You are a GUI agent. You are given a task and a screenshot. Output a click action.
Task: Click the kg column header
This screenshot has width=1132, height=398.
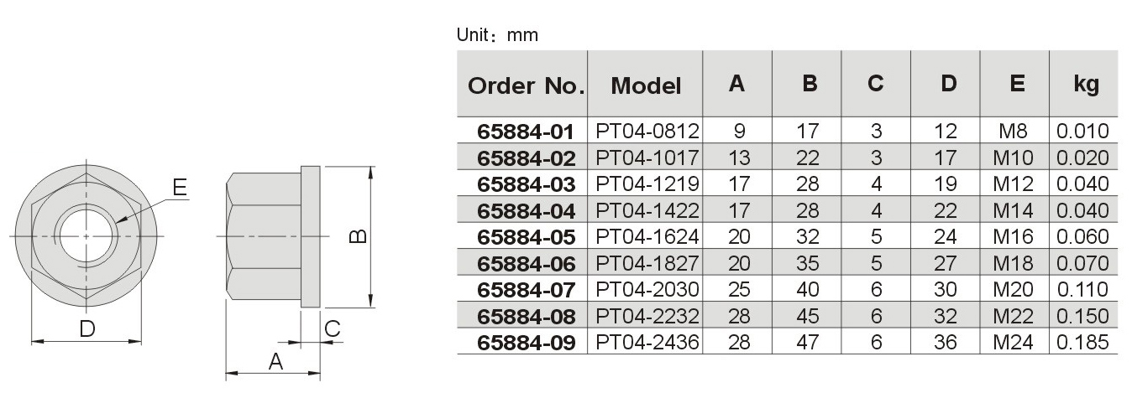click(x=1086, y=85)
